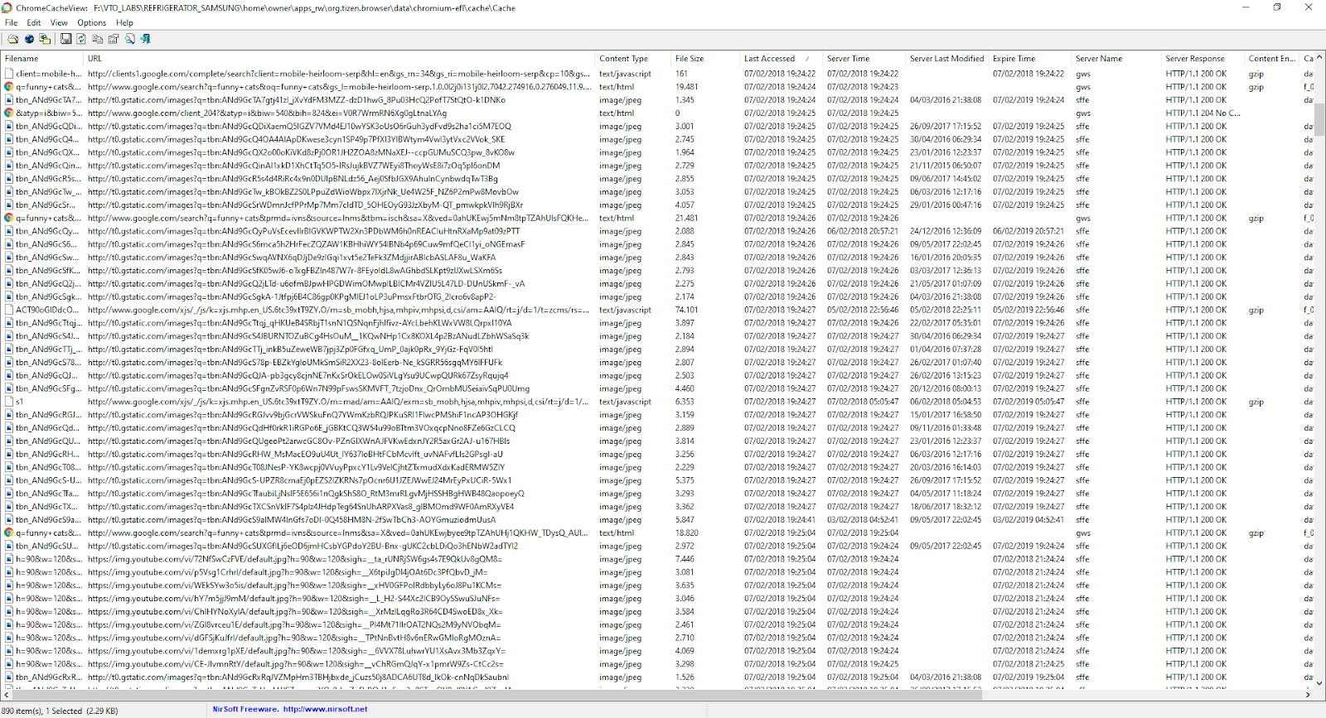Open the Properties toolbar icon

[114, 39]
